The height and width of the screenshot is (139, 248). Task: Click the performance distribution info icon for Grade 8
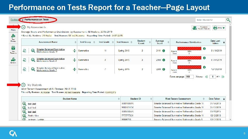click(204, 58)
